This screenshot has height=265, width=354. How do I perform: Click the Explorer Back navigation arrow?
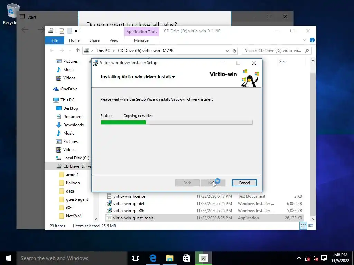pos(52,50)
